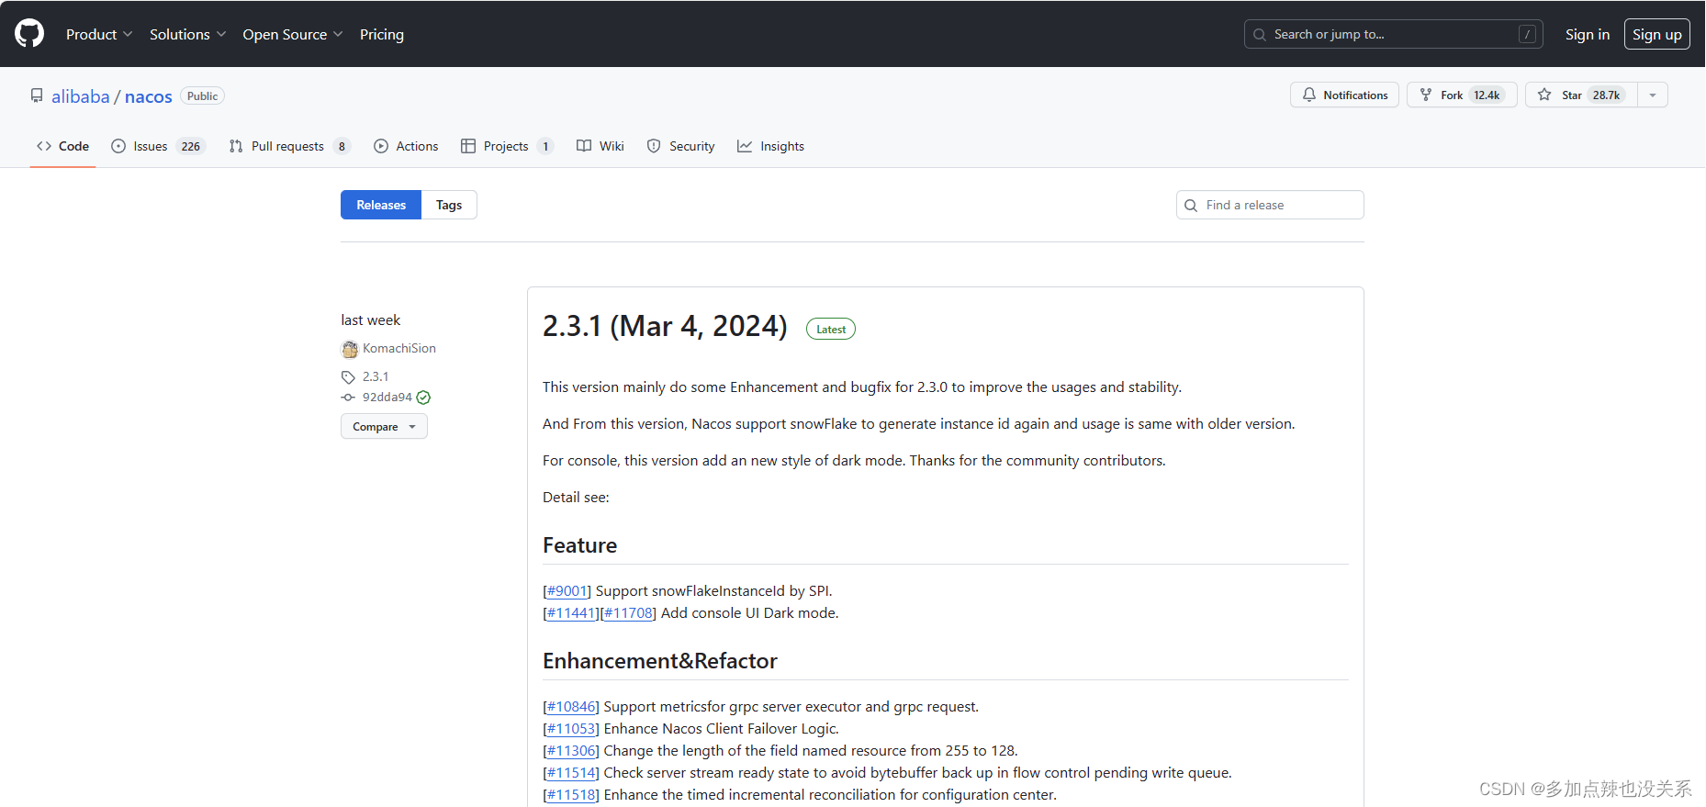Viewport: 1706px width, 807px height.
Task: Click the tag icon next to 2.3.1
Action: (x=348, y=377)
